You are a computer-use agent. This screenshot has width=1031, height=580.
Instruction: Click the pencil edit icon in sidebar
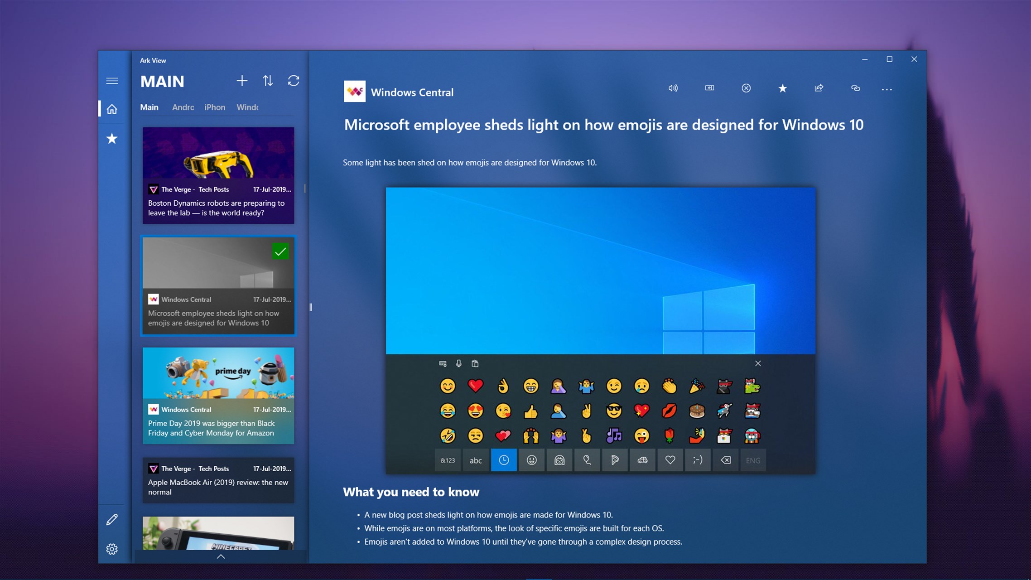(x=112, y=520)
